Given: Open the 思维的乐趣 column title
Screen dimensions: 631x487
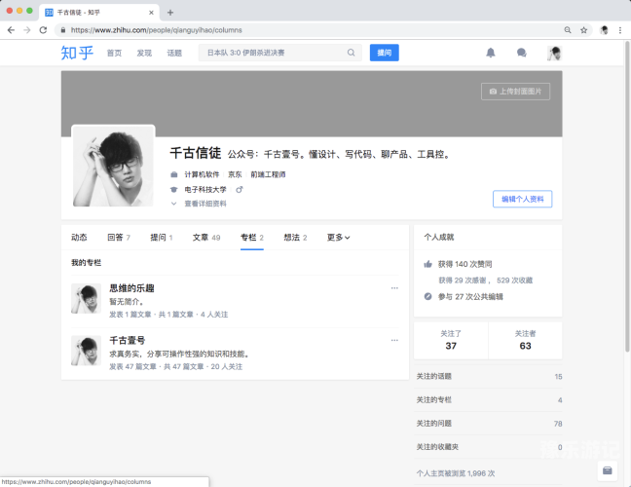Looking at the screenshot, I should tap(132, 288).
